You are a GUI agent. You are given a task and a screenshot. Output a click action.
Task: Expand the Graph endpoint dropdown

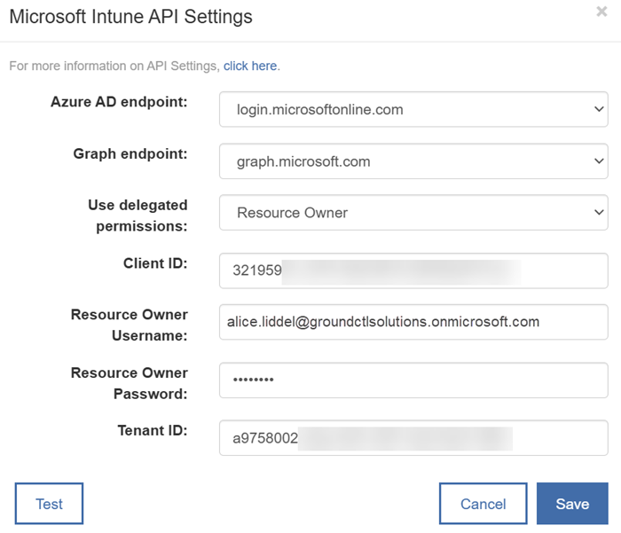point(413,161)
